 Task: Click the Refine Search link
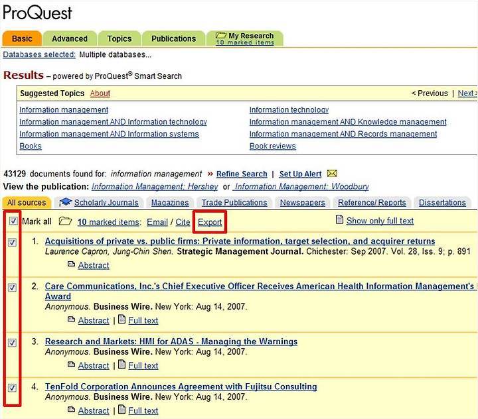pyautogui.click(x=242, y=174)
